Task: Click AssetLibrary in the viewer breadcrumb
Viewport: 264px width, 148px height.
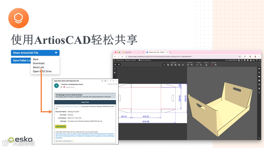Action: (120, 60)
